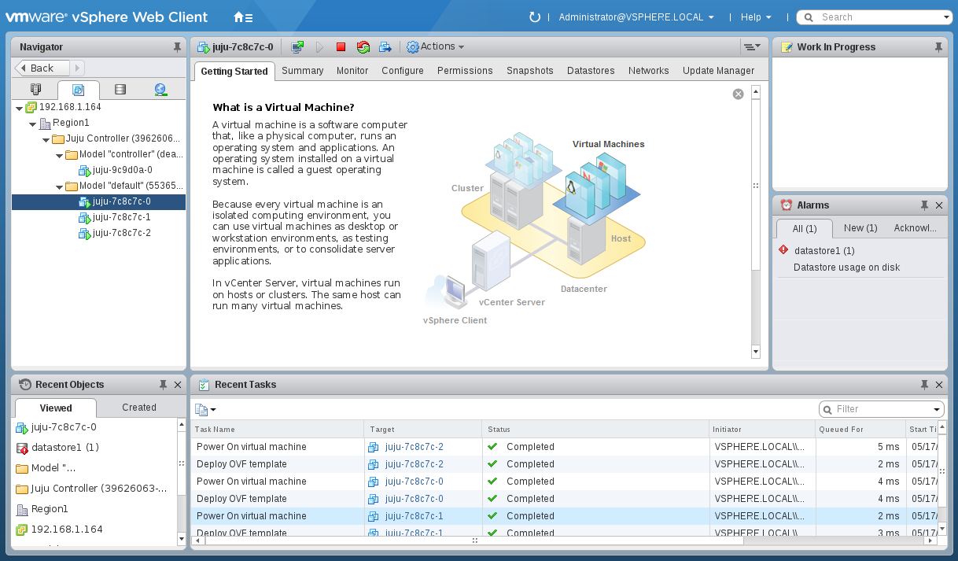The width and height of the screenshot is (958, 561).
Task: Open the Actions dropdown menu
Action: tap(436, 47)
